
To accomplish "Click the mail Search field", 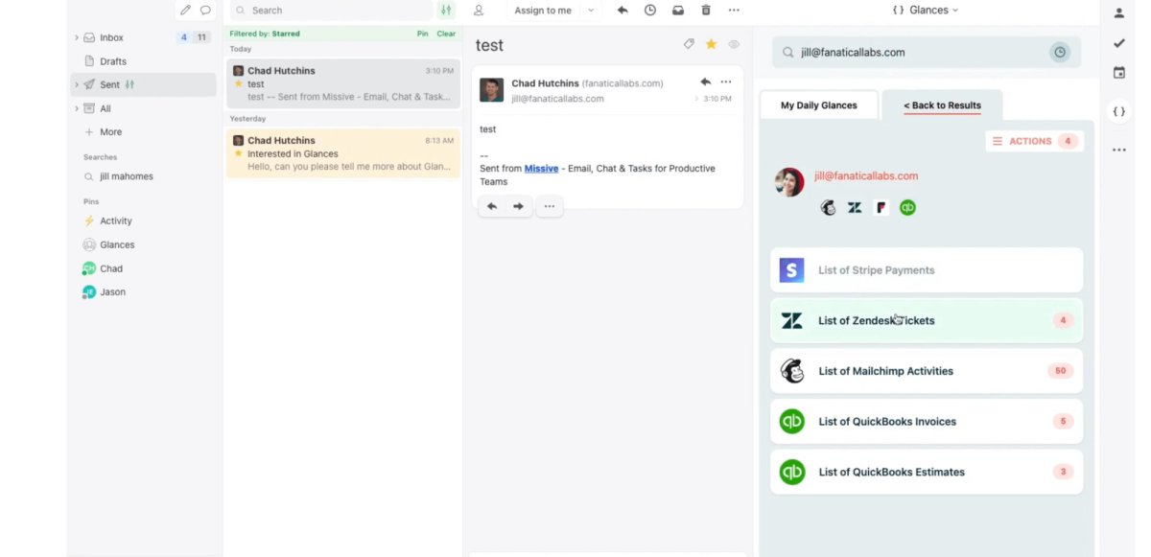I will point(331,11).
